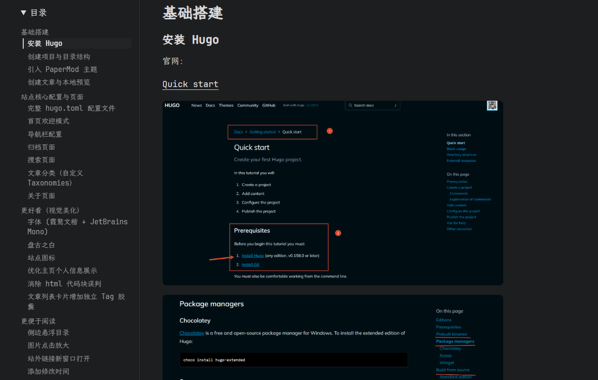The image size is (598, 380).
Task: Jump to 创建项目与目录结构 section
Action: tap(59, 57)
